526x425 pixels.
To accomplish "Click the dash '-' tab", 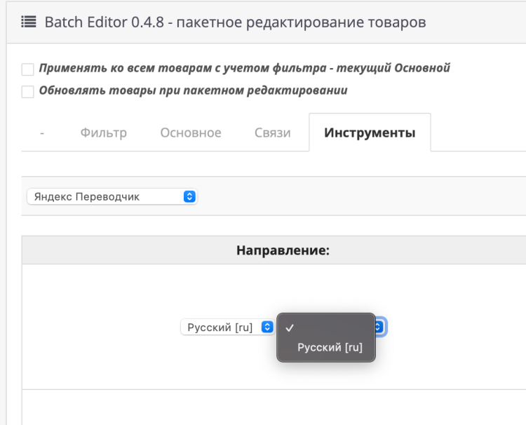I will (x=43, y=133).
